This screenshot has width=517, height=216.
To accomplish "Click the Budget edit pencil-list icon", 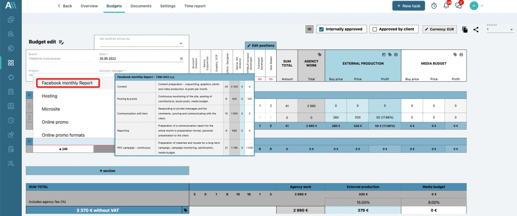I will [x=61, y=42].
